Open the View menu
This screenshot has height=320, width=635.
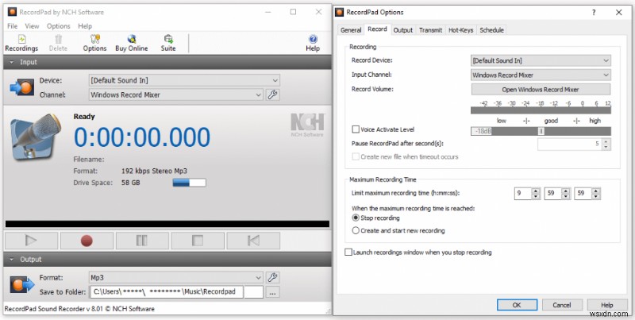32,26
